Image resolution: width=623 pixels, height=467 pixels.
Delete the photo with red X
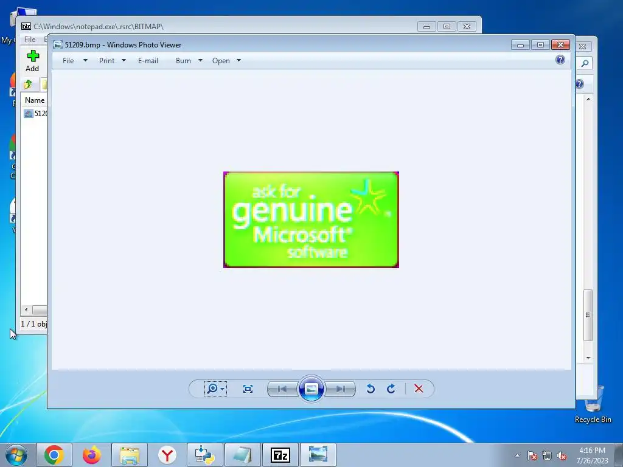[419, 389]
